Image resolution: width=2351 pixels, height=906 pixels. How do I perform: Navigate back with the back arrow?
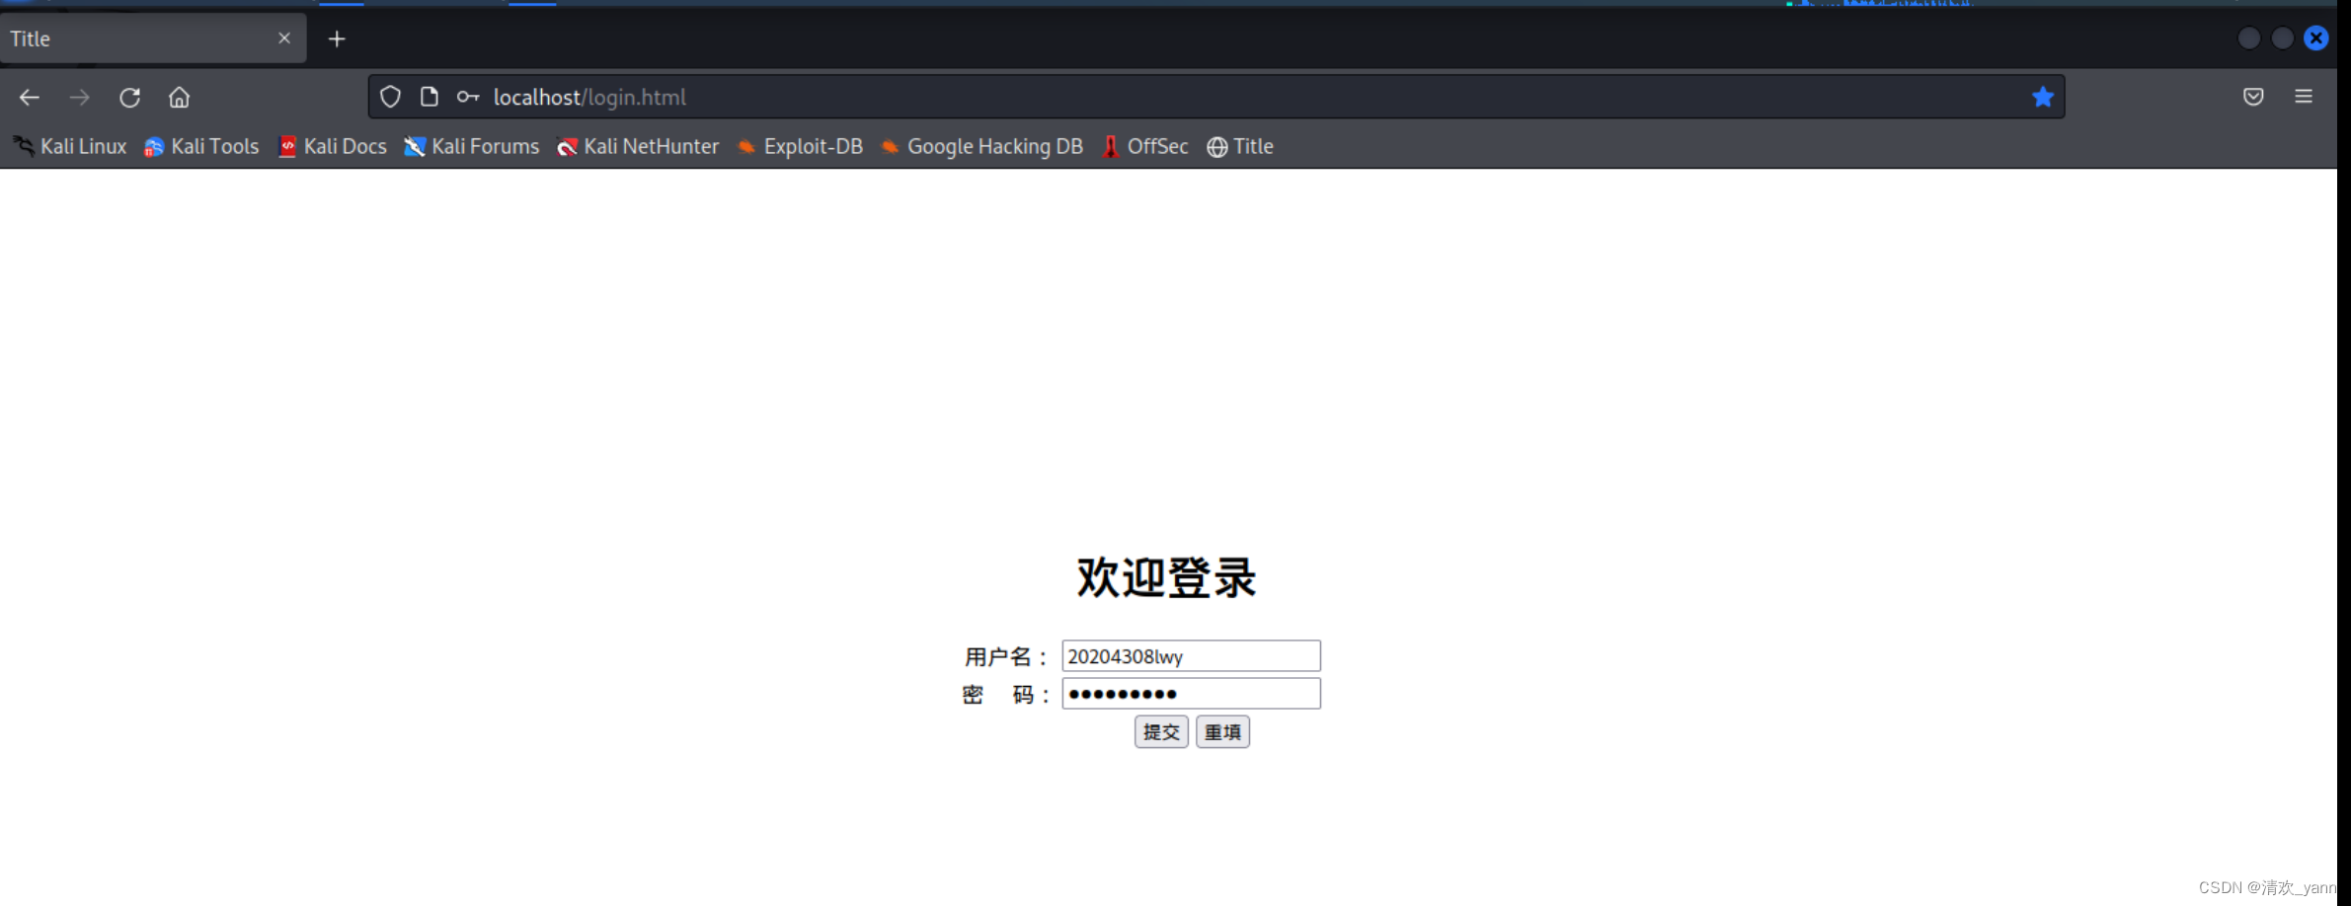coord(30,97)
